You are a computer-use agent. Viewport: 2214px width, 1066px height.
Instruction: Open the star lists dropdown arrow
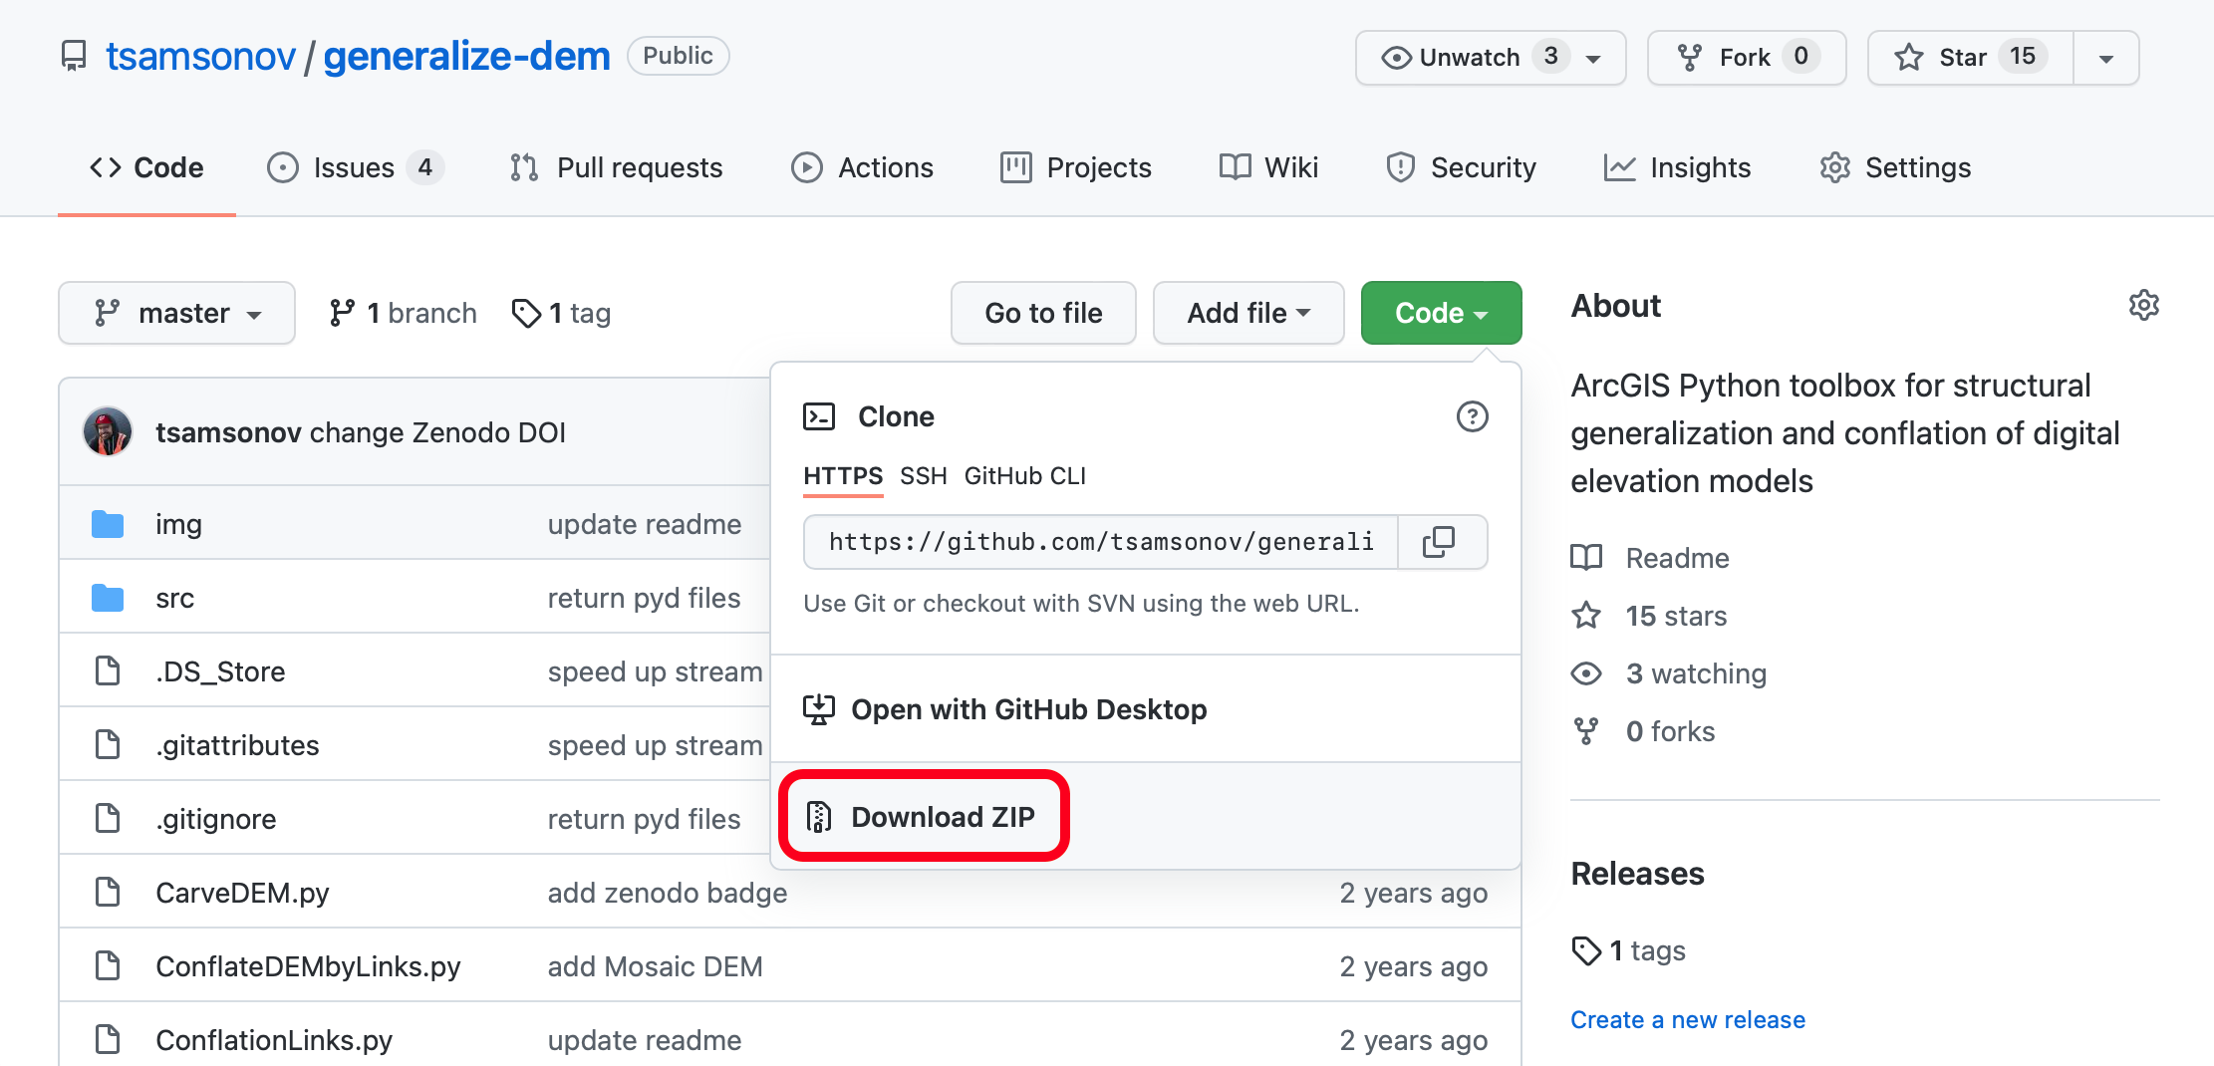tap(2106, 58)
